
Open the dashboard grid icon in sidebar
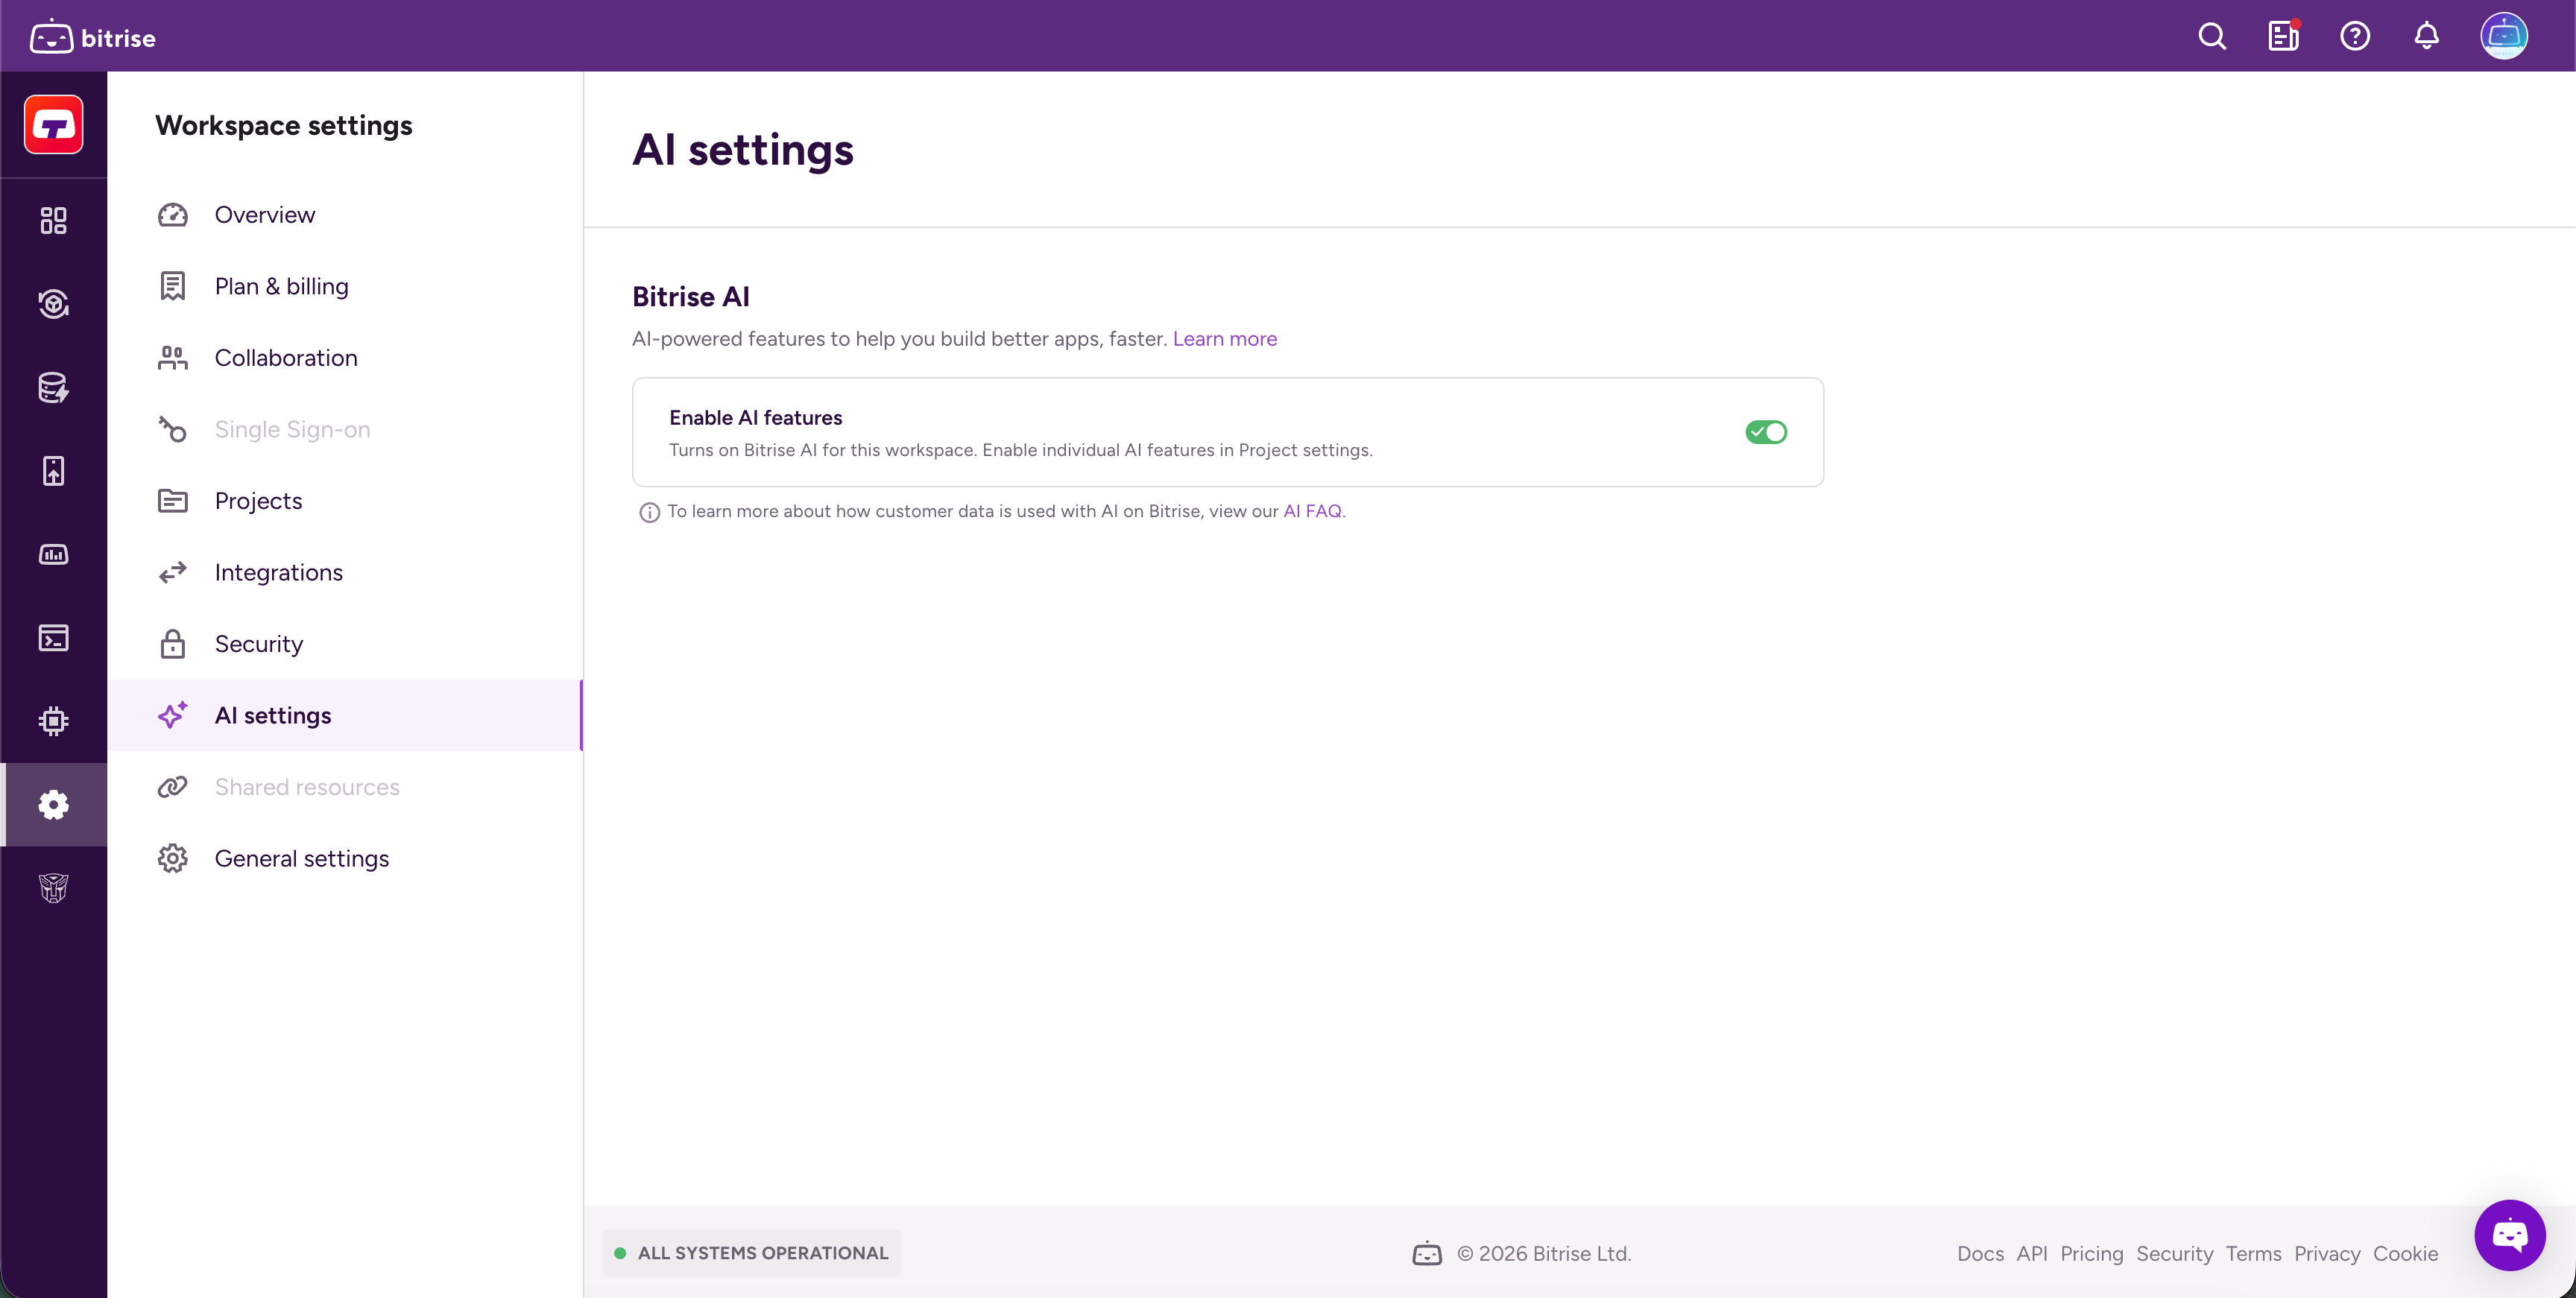[54, 220]
